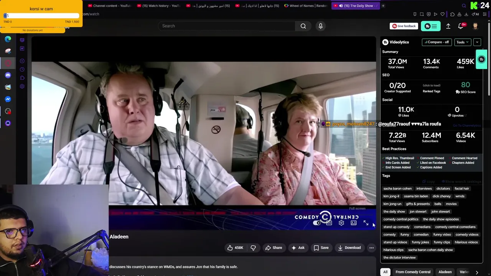
Task: Open the TubeBuddy menu button
Action: coord(430,26)
